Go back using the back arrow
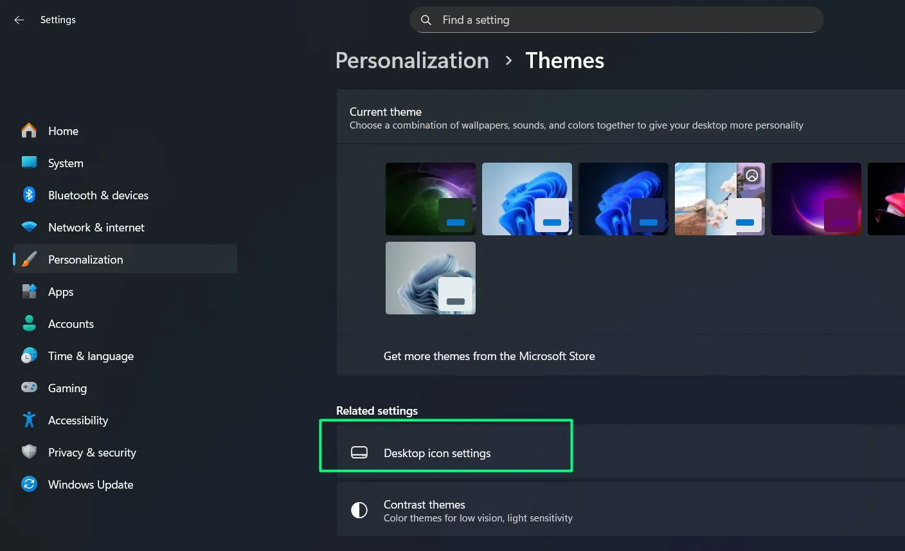 (19, 19)
